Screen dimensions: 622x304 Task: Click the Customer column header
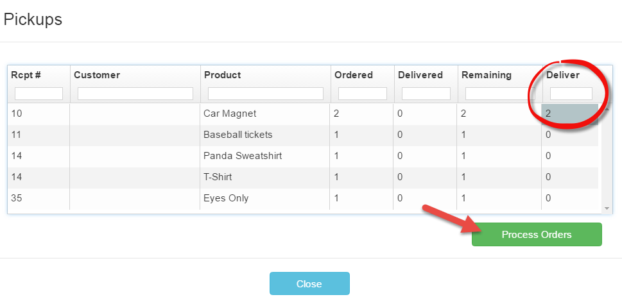[97, 75]
